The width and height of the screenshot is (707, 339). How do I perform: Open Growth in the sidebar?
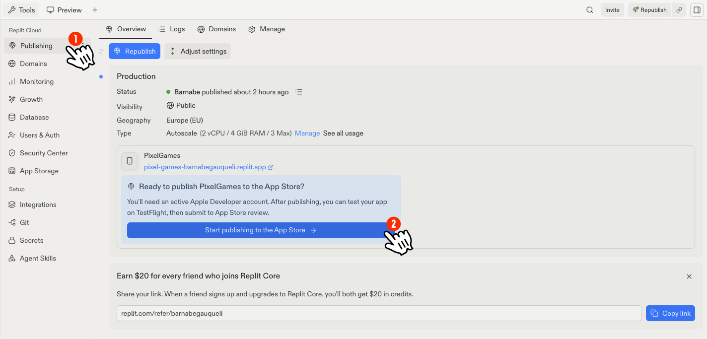click(48, 99)
